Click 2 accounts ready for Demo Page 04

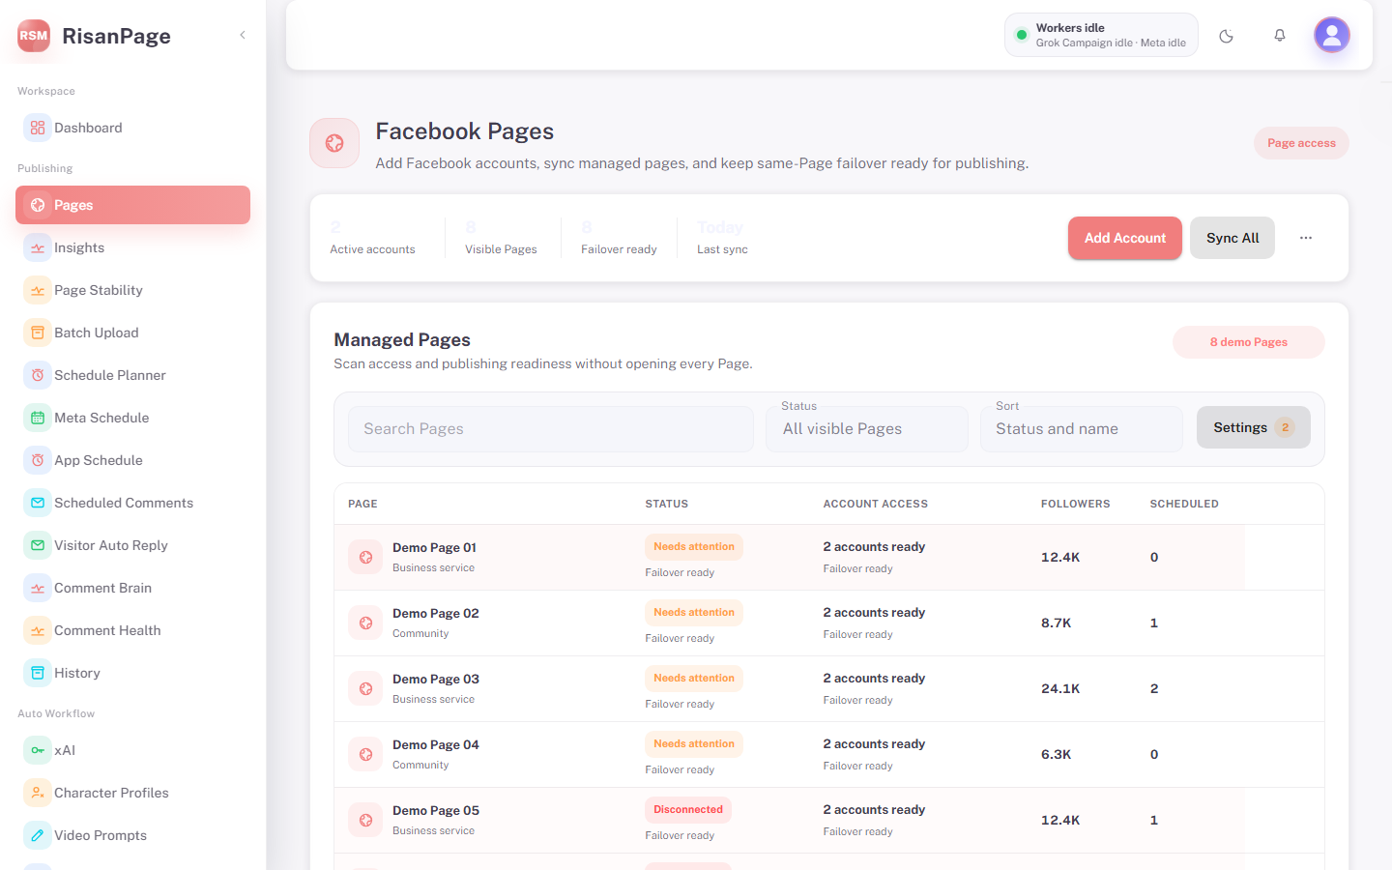[874, 744]
